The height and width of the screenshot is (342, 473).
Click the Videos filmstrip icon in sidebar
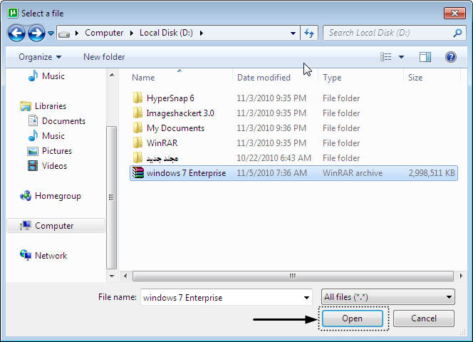(x=33, y=166)
